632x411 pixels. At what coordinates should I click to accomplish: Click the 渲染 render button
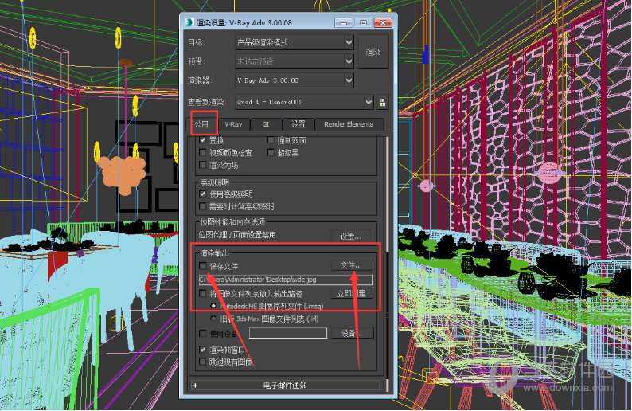[373, 52]
